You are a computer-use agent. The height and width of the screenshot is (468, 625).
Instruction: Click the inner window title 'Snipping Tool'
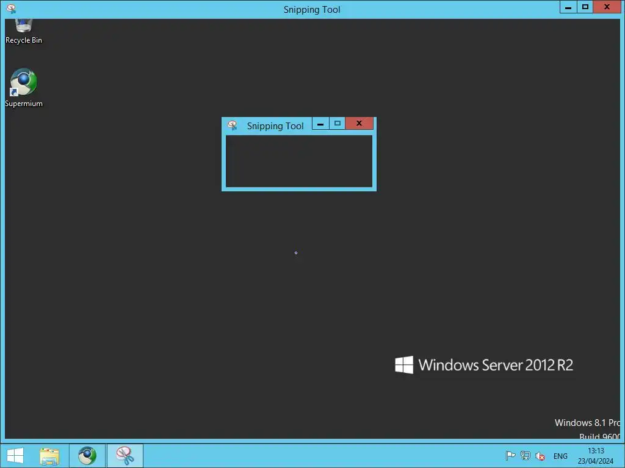(275, 126)
